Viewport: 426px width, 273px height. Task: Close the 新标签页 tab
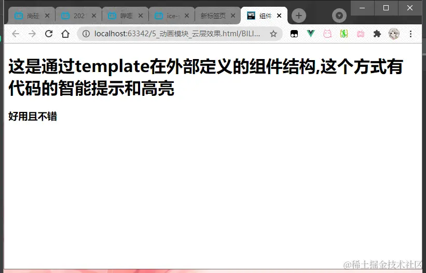point(233,16)
